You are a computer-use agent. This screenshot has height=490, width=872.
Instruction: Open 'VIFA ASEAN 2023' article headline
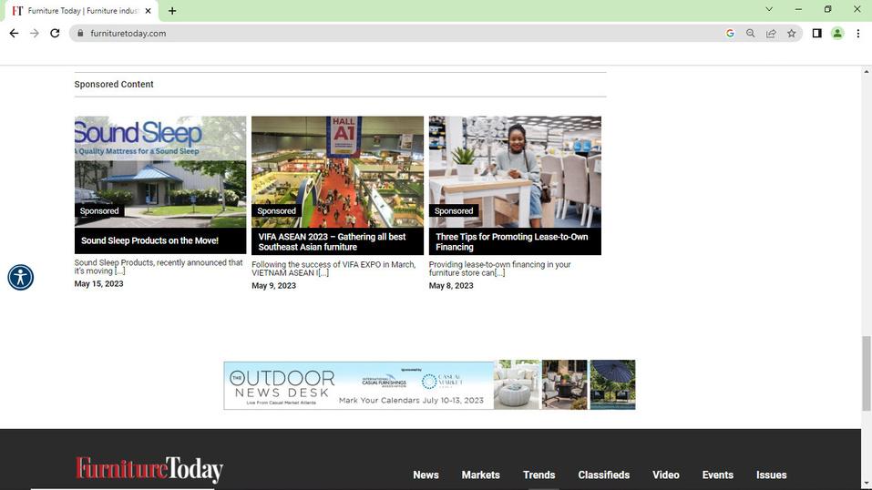tap(332, 242)
